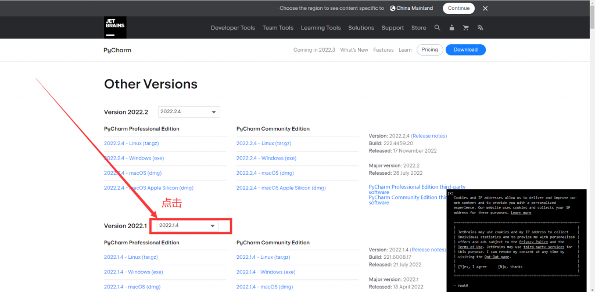Open Release notes for version 2022.2.4
Image resolution: width=595 pixels, height=292 pixels.
[x=429, y=136]
